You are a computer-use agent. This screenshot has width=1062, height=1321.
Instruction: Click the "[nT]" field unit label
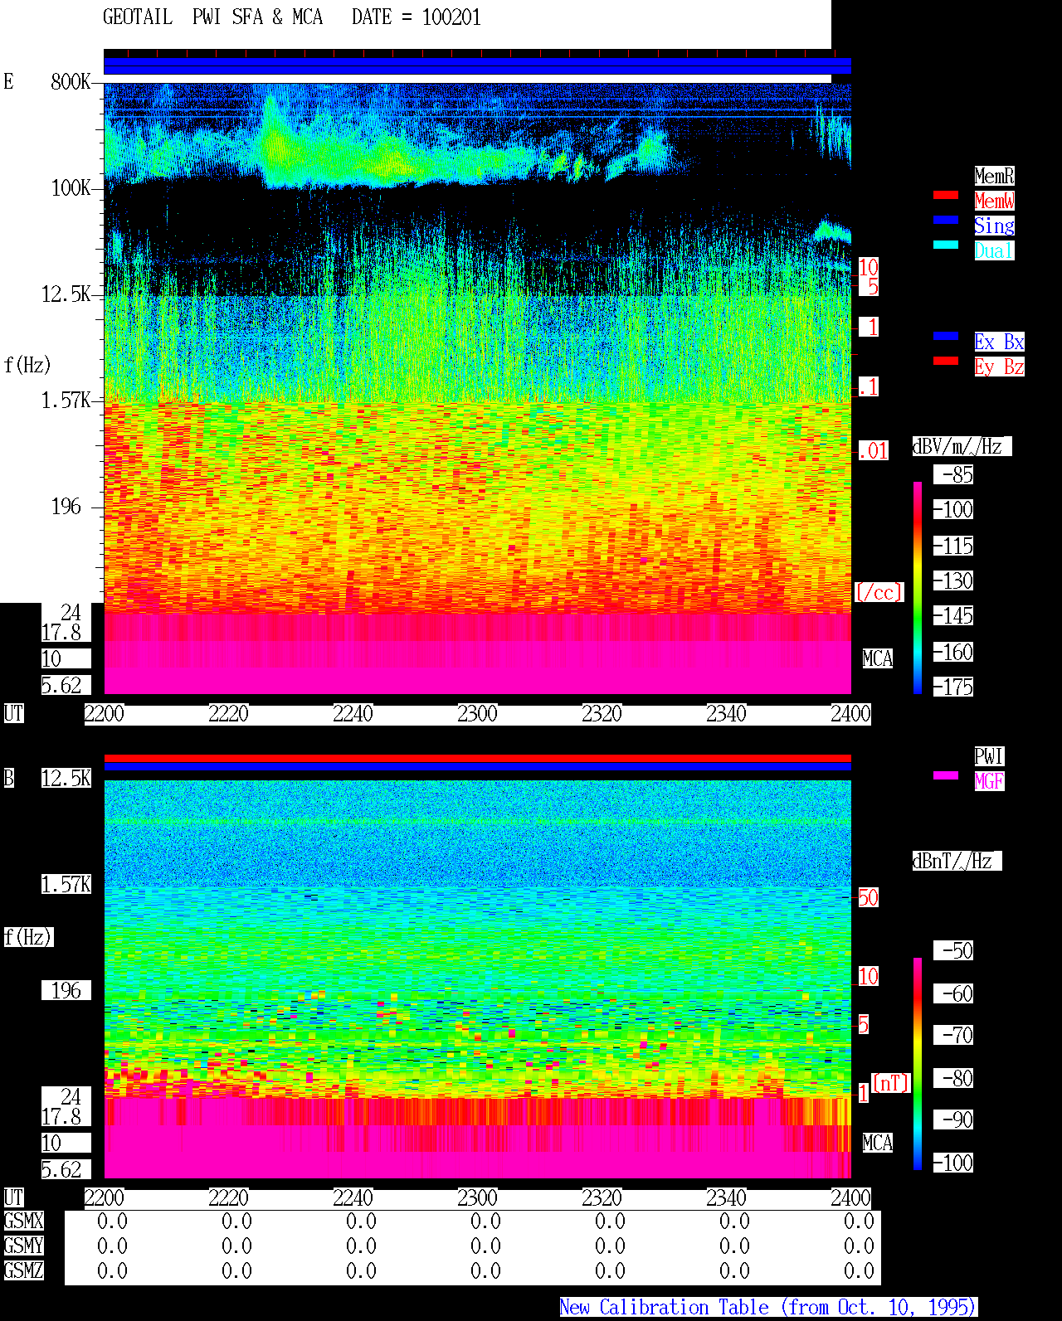pyautogui.click(x=891, y=1083)
